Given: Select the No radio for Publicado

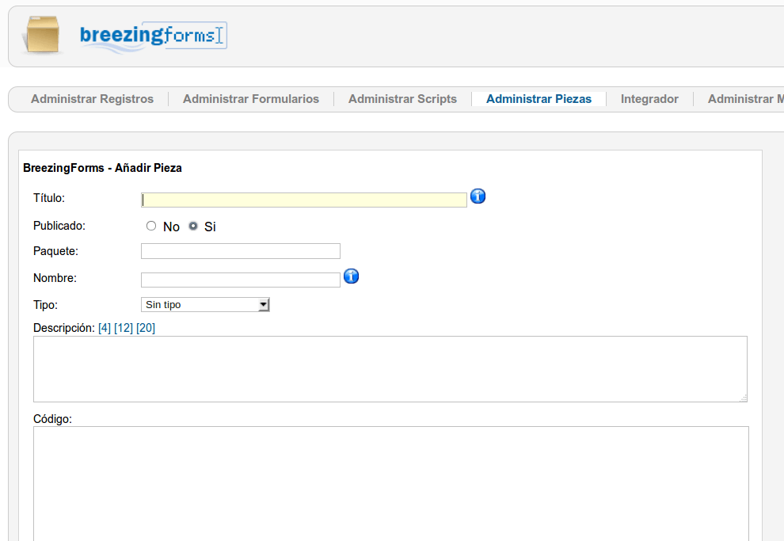Looking at the screenshot, I should [151, 226].
